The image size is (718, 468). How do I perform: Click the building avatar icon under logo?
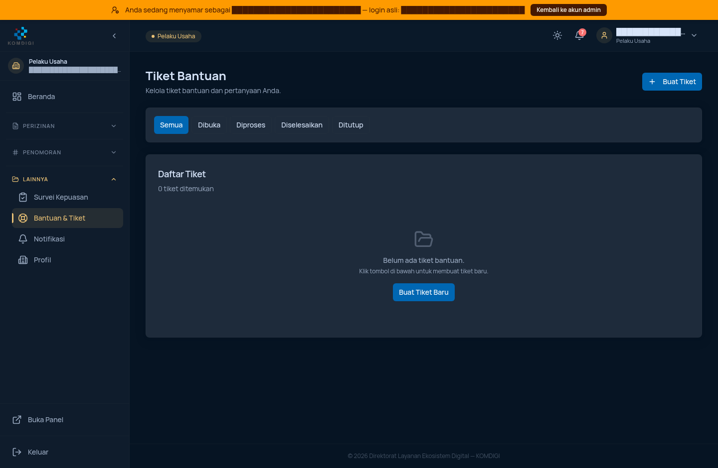coord(16,66)
